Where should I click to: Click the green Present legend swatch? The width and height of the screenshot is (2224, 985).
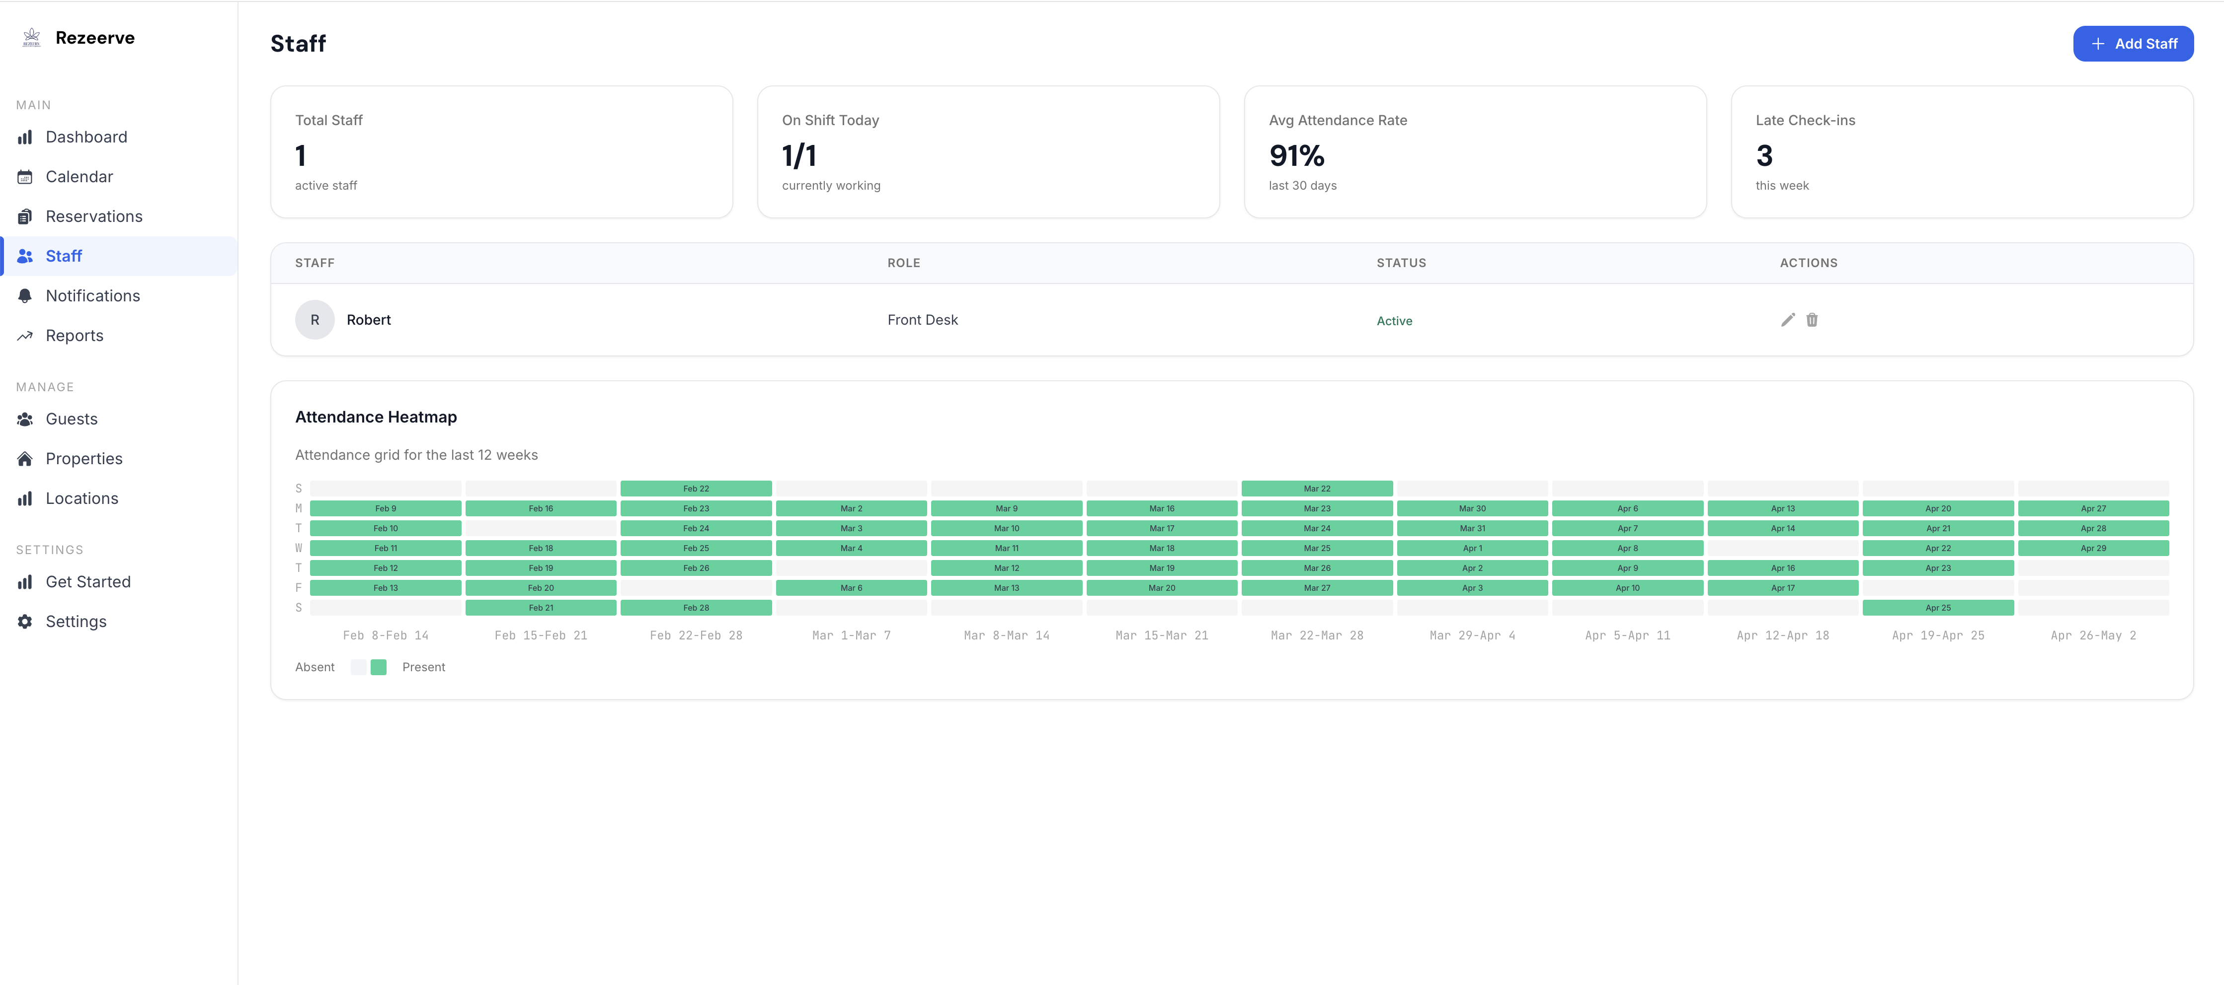tap(378, 667)
